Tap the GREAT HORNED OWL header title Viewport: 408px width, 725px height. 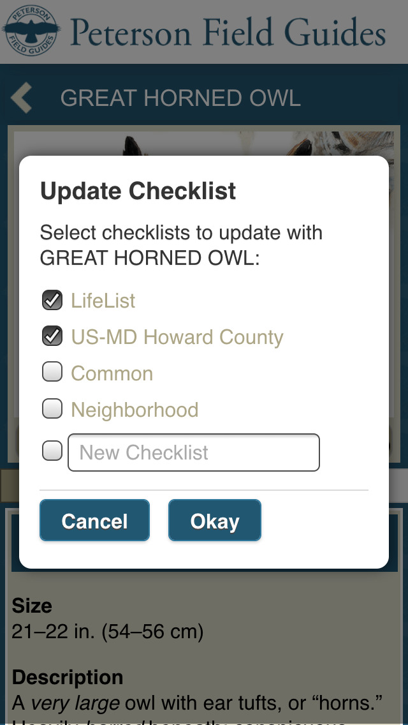tap(180, 99)
